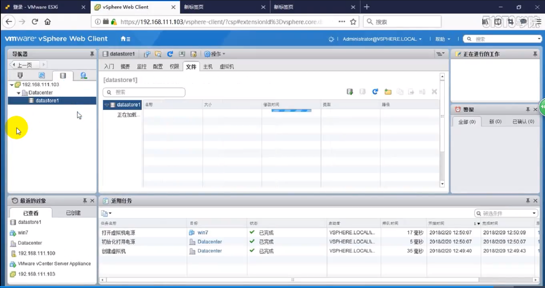Screen dimensions: 545x288
Task: Open the Hosts and Clusters navigator tab
Action: (x=20, y=75)
